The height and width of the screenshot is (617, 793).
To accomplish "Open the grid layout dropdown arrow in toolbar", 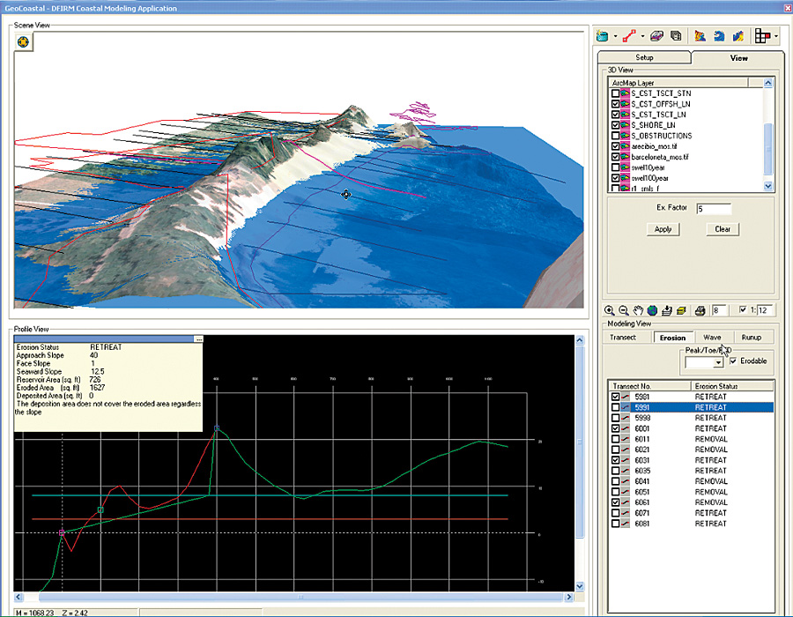I will point(776,37).
